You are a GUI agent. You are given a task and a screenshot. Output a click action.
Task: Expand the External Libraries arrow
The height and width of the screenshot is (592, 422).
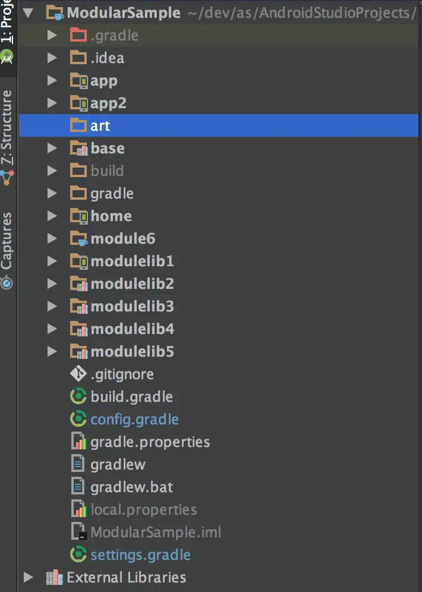pyautogui.click(x=28, y=577)
